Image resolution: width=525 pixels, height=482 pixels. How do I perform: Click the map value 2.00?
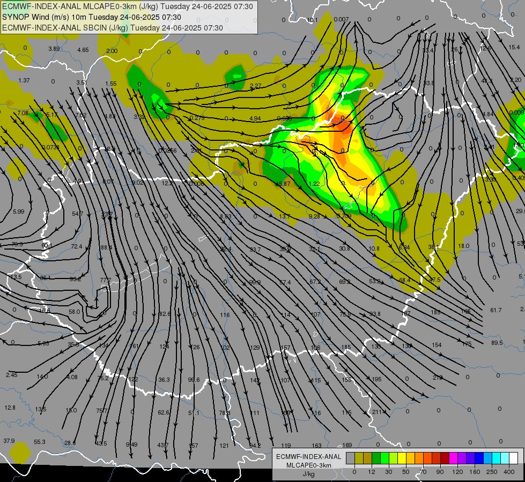[x=112, y=51]
